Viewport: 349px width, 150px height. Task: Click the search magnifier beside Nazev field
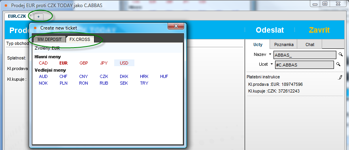pos(341,54)
